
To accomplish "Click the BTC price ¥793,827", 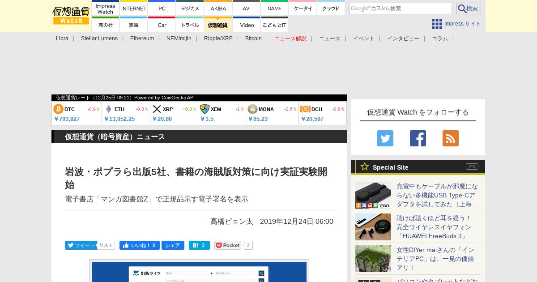I will tap(67, 119).
